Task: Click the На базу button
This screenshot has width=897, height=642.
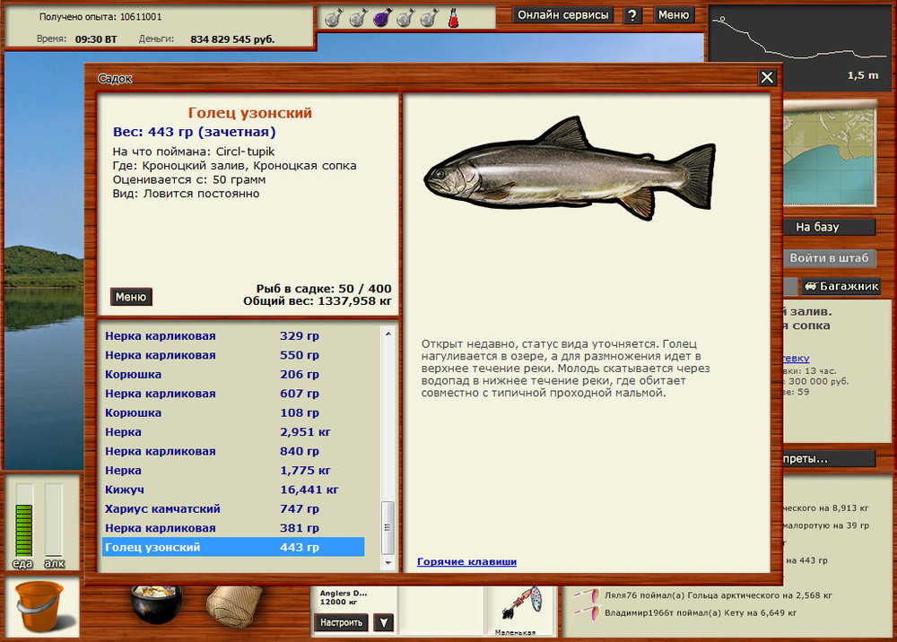Action: coord(817,227)
